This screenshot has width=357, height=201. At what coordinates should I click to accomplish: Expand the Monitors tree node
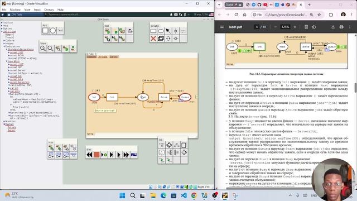click(4, 122)
